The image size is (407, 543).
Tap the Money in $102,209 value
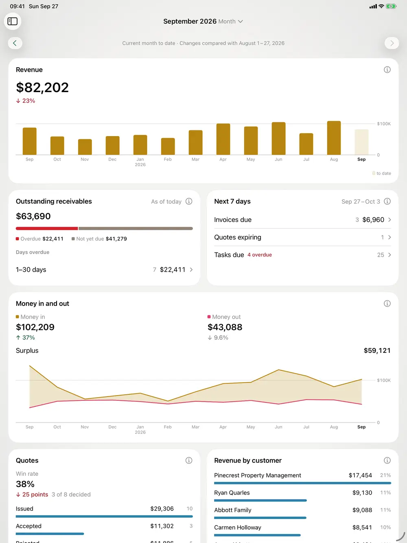coord(35,327)
